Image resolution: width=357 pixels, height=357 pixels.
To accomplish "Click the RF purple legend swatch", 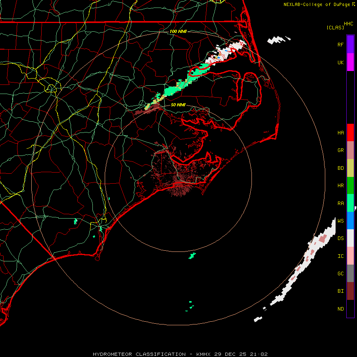I will click(x=350, y=44).
